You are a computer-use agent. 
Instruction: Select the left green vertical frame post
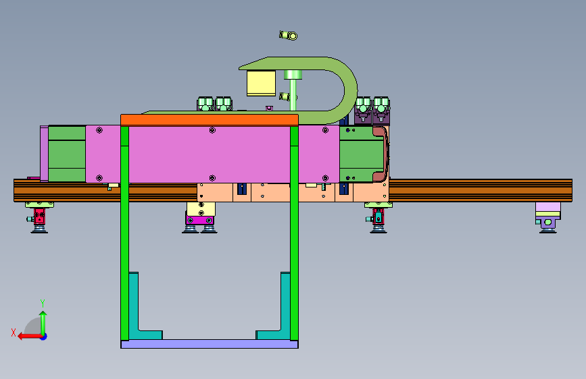tap(125, 233)
